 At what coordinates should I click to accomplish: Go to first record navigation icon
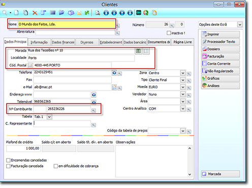106,13
